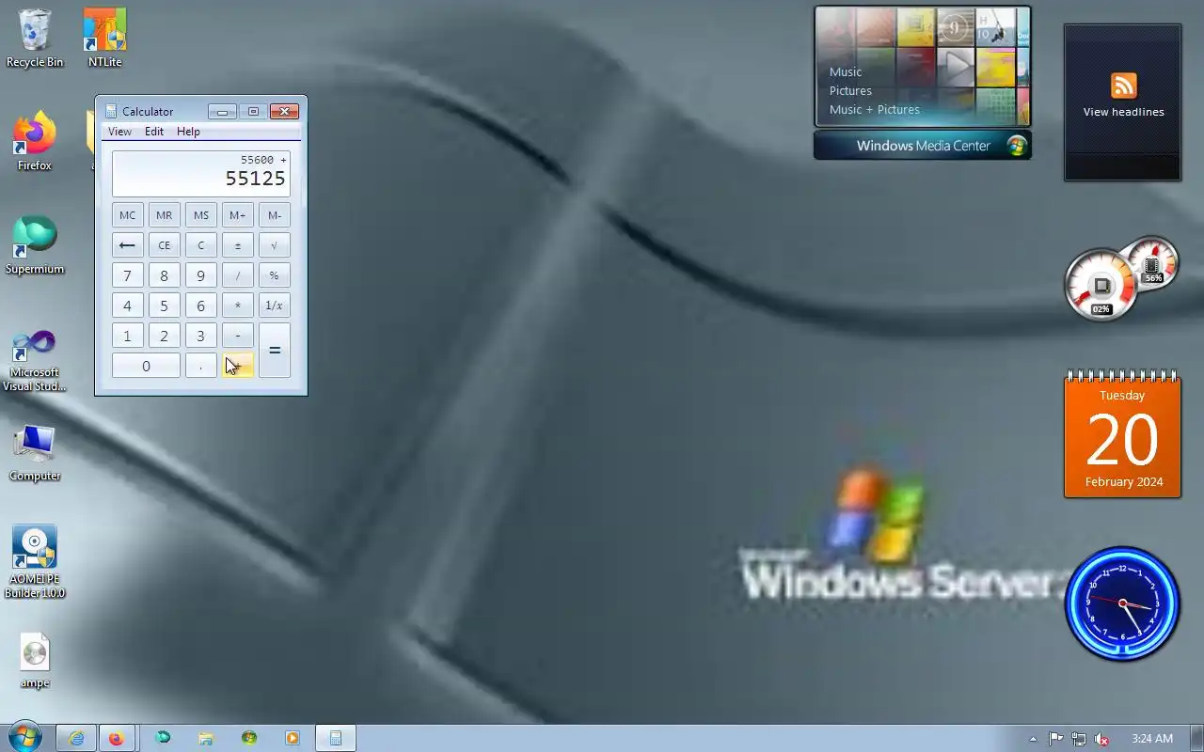Select the Microsoft Visual Studio desktop shortcut
This screenshot has height=752, width=1204.
(x=35, y=360)
